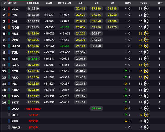Click the hard tyre icon in LEC's row
The image size is (165, 132).
pos(146,9)
